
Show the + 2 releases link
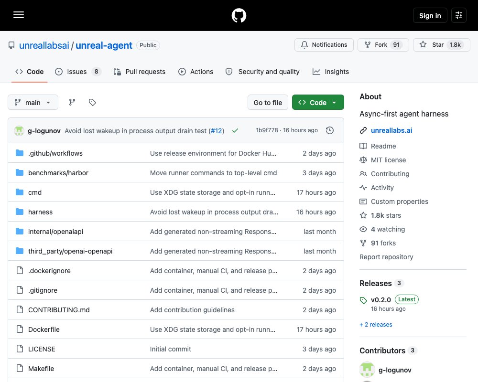tap(376, 324)
